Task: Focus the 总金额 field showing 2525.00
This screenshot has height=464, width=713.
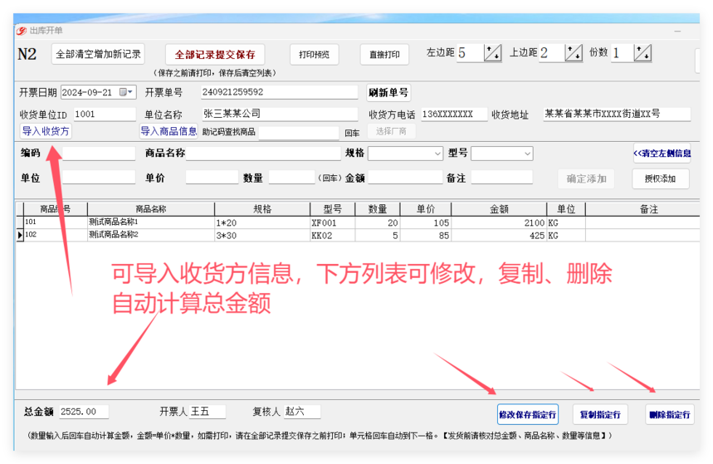Action: (84, 412)
